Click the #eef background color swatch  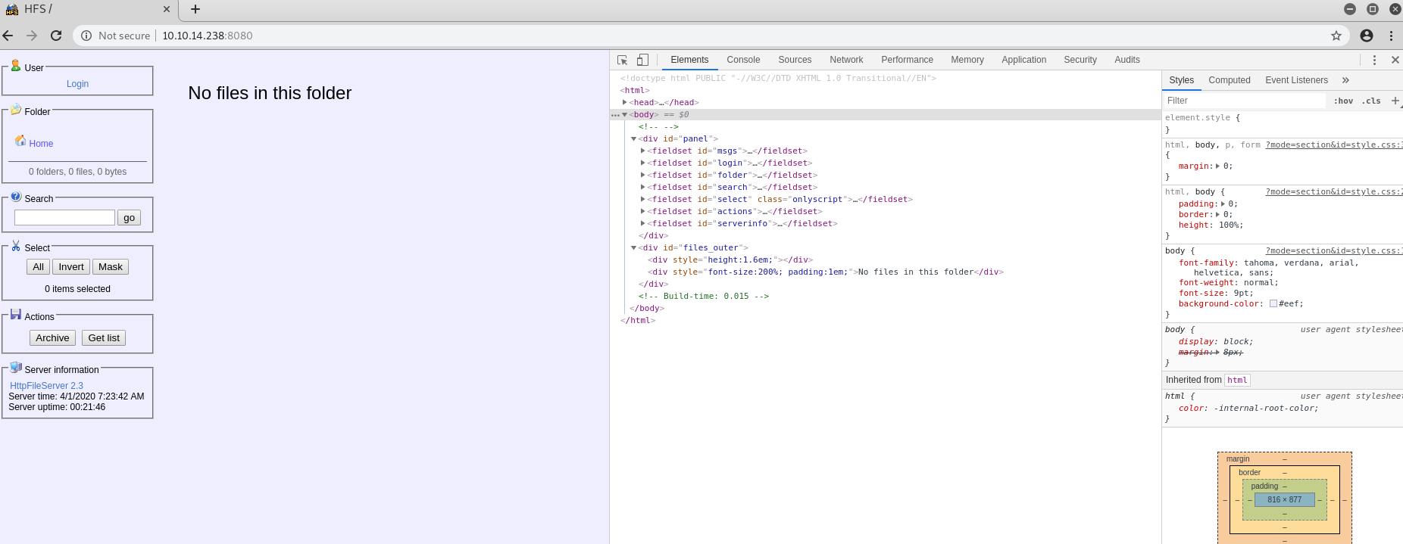(x=1273, y=303)
